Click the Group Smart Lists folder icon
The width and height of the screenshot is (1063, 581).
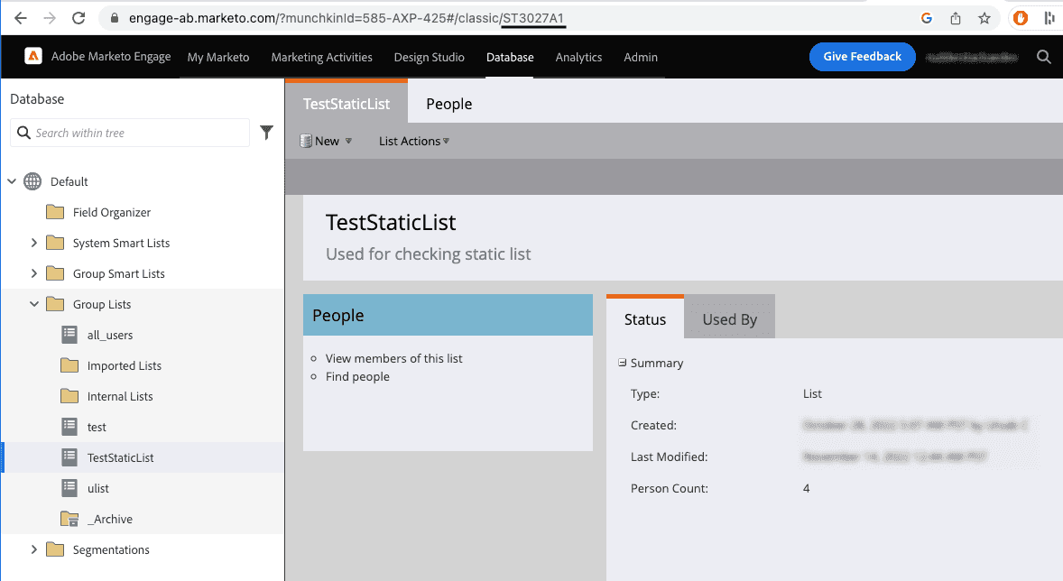pyautogui.click(x=55, y=273)
